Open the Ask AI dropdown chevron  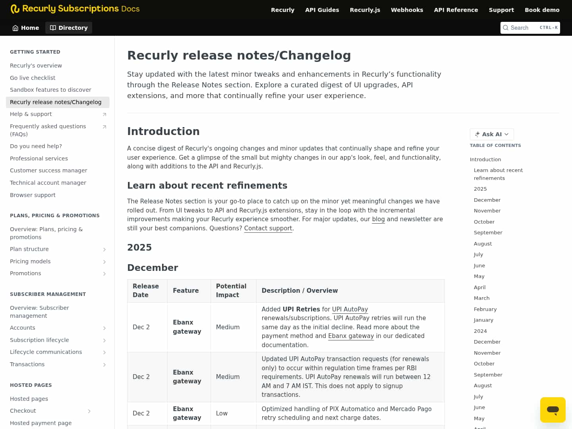coord(507,134)
